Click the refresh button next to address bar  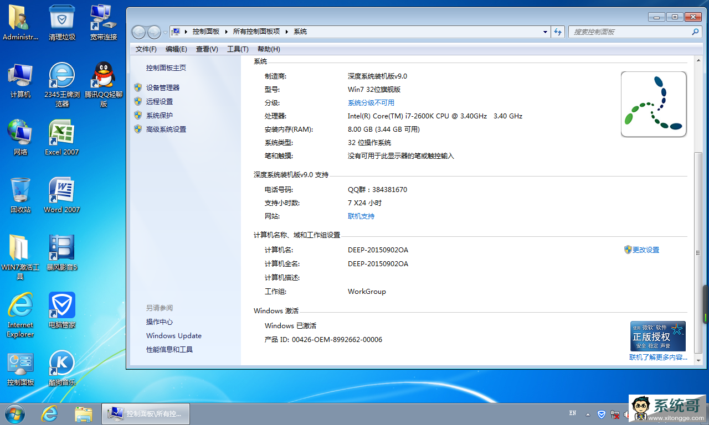[558, 32]
